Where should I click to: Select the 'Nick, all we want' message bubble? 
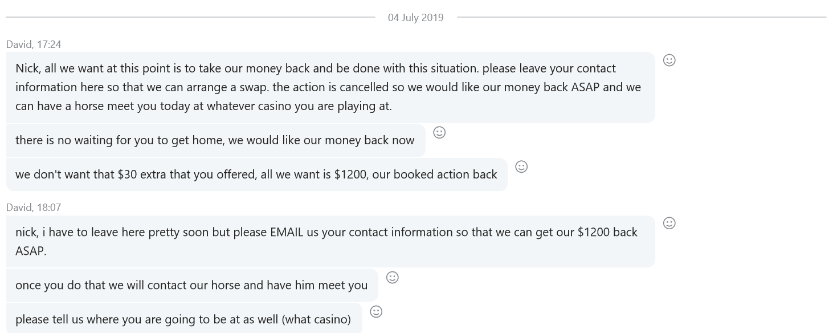pyautogui.click(x=330, y=87)
